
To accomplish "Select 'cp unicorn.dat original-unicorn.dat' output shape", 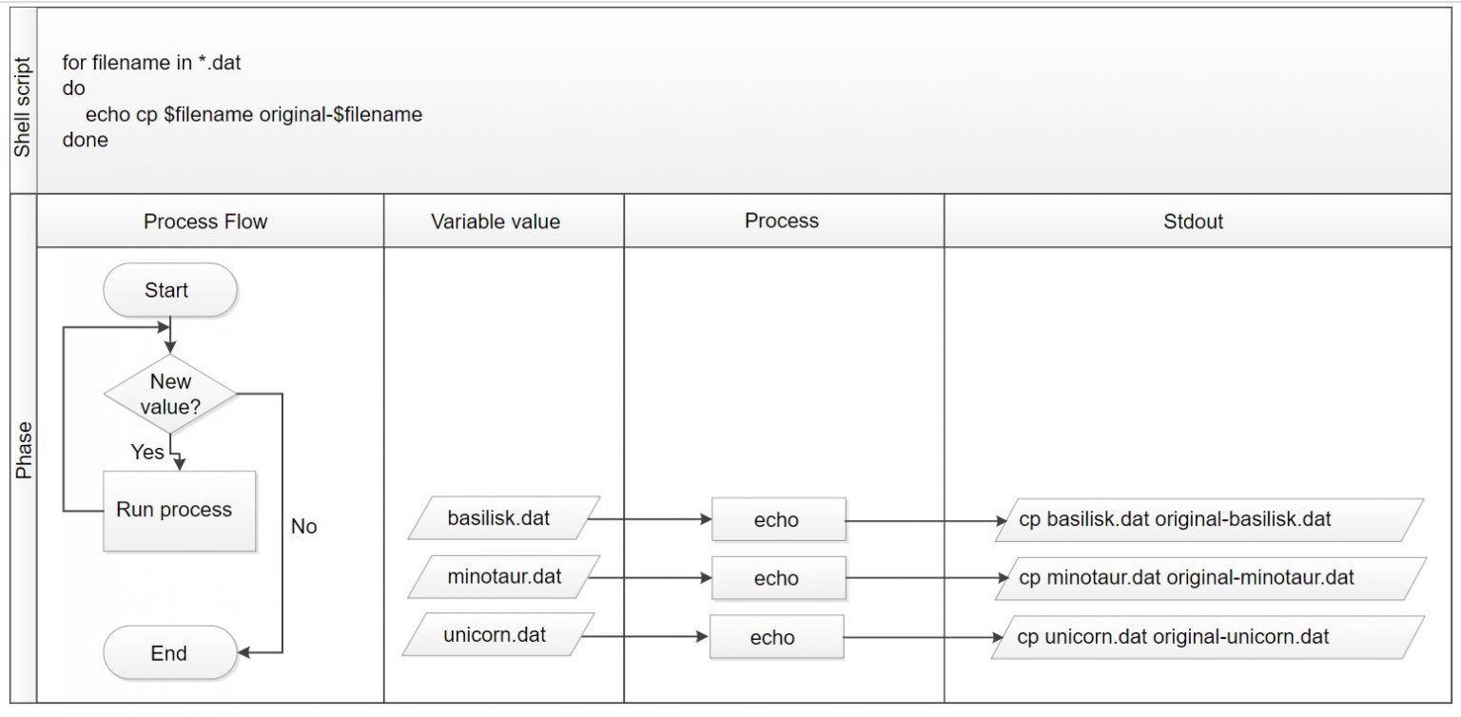I will point(1206,637).
